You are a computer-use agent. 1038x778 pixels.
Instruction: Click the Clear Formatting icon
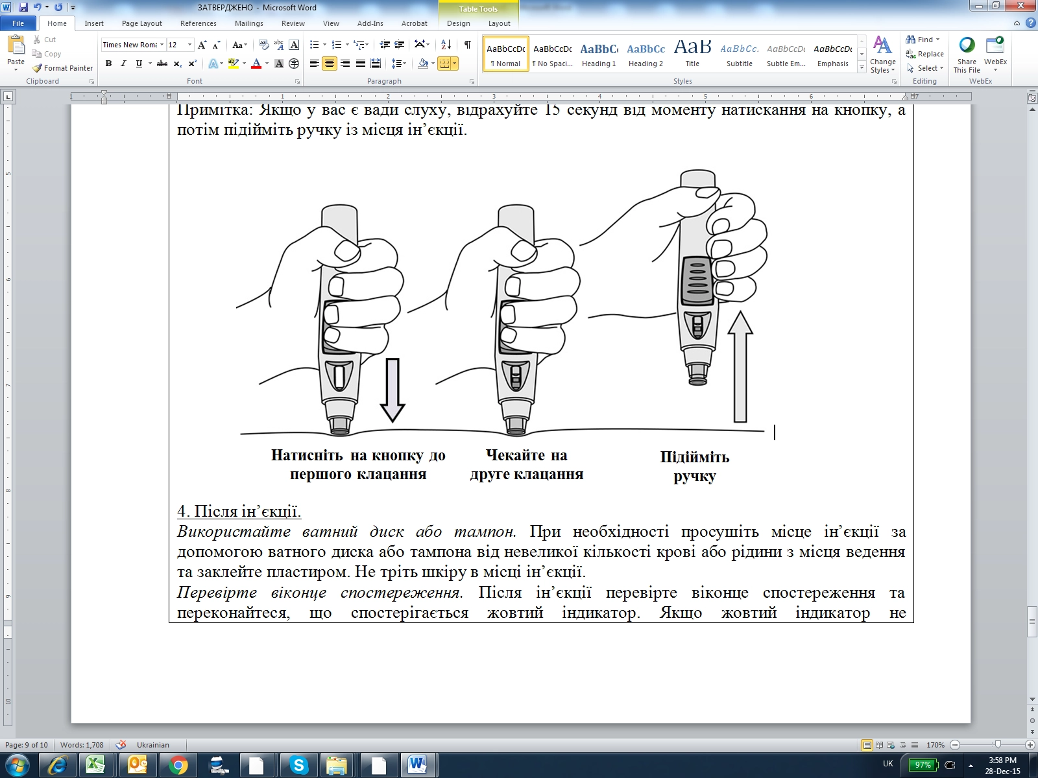pos(264,45)
